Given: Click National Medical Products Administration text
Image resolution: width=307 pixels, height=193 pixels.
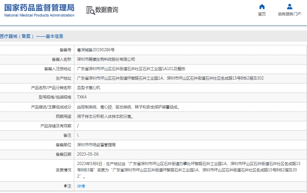Looking at the screenshot, I should [39, 15].
